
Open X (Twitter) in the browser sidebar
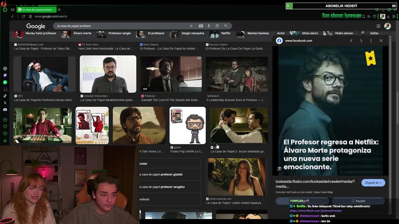[x=5, y=103]
